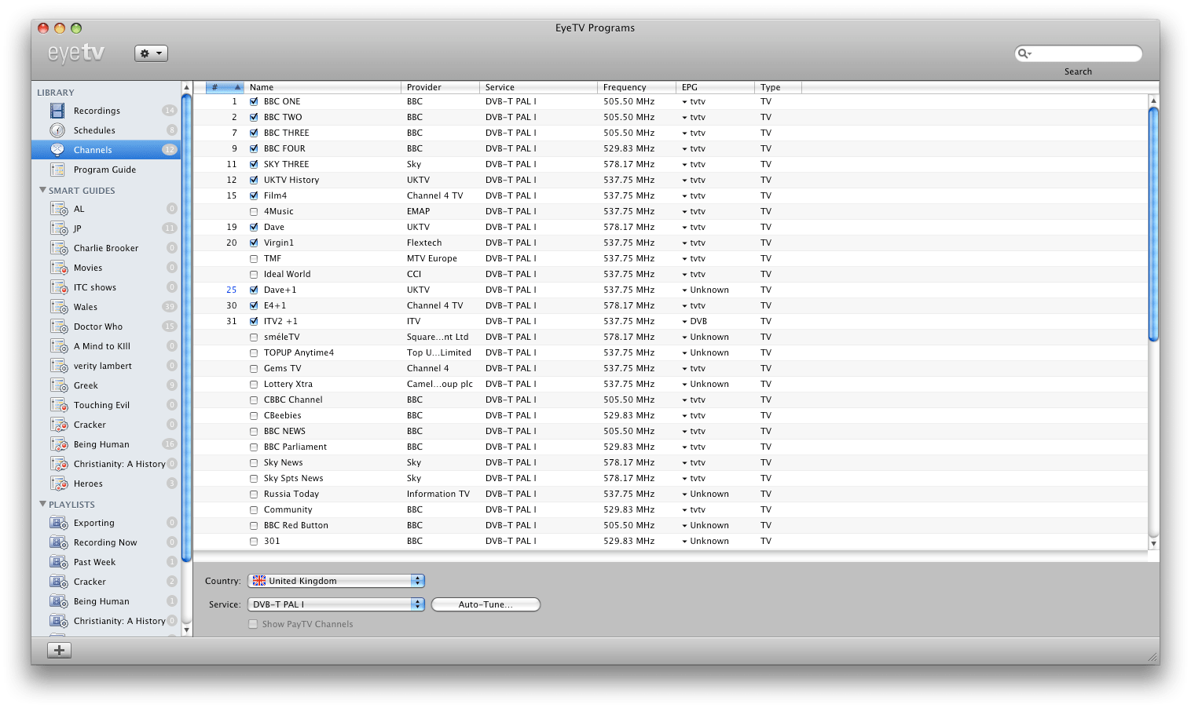1191x708 pixels.
Task: Click the Movies smart guide icon
Action: (59, 268)
